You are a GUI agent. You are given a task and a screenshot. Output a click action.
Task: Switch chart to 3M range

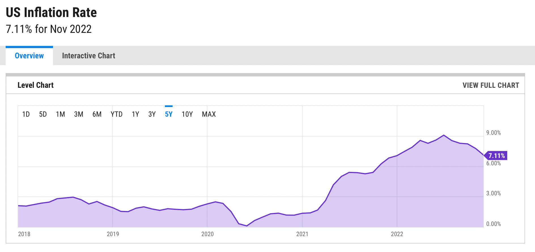78,114
